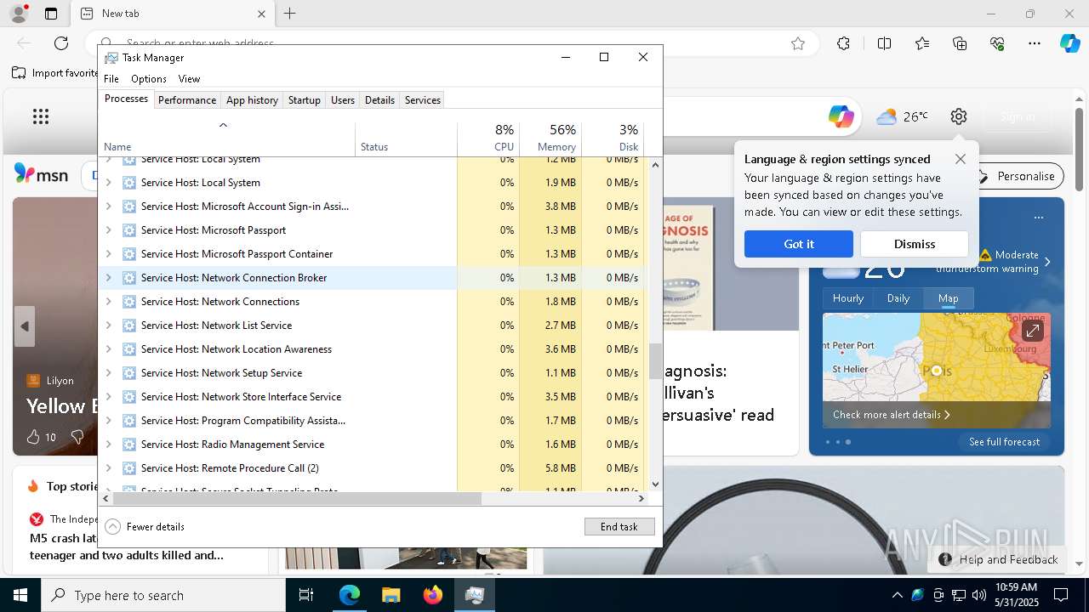Click taskbar search box
This screenshot has width=1089, height=612.
(163, 595)
